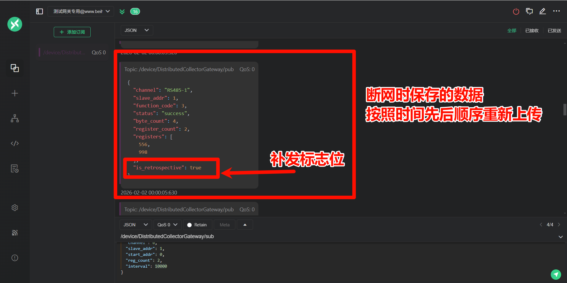Viewport: 567px width, 283px height.
Task: Switch to 已接收 message filter tab
Action: click(532, 31)
